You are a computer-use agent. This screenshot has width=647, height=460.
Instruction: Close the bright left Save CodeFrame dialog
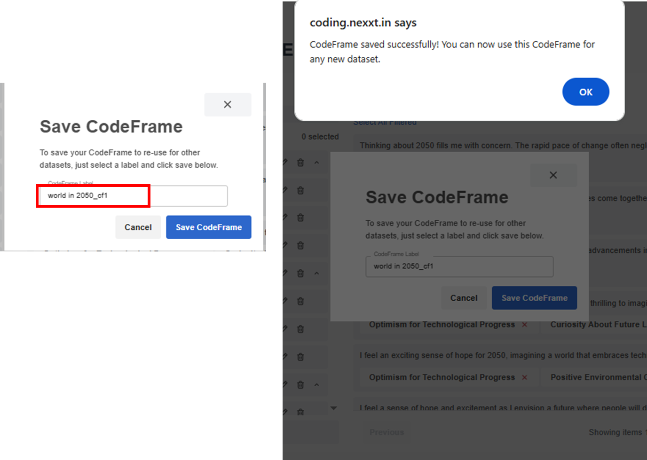pos(228,104)
